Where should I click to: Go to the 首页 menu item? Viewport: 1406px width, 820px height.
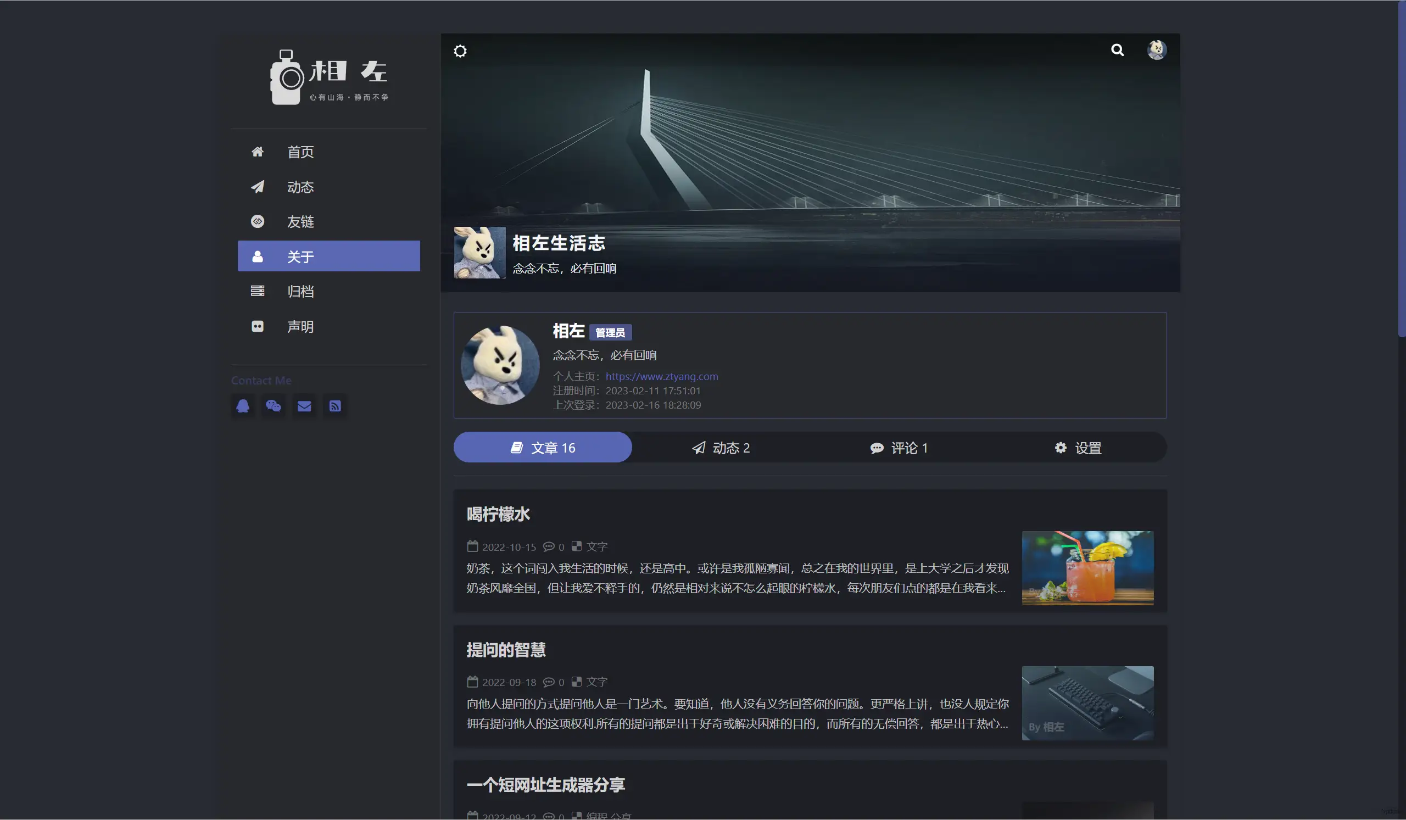[328, 152]
